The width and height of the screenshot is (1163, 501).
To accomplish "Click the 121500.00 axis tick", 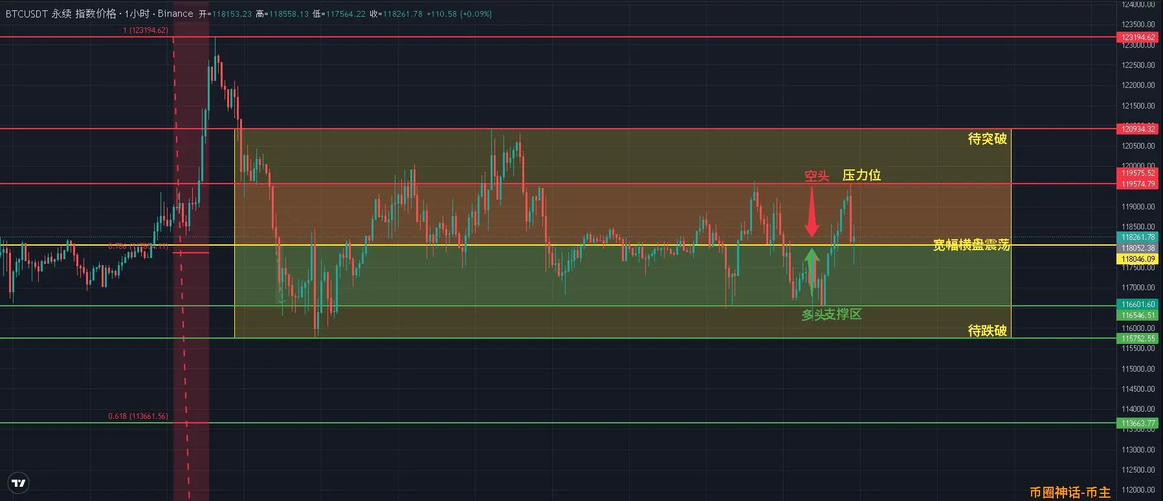I will point(1138,106).
